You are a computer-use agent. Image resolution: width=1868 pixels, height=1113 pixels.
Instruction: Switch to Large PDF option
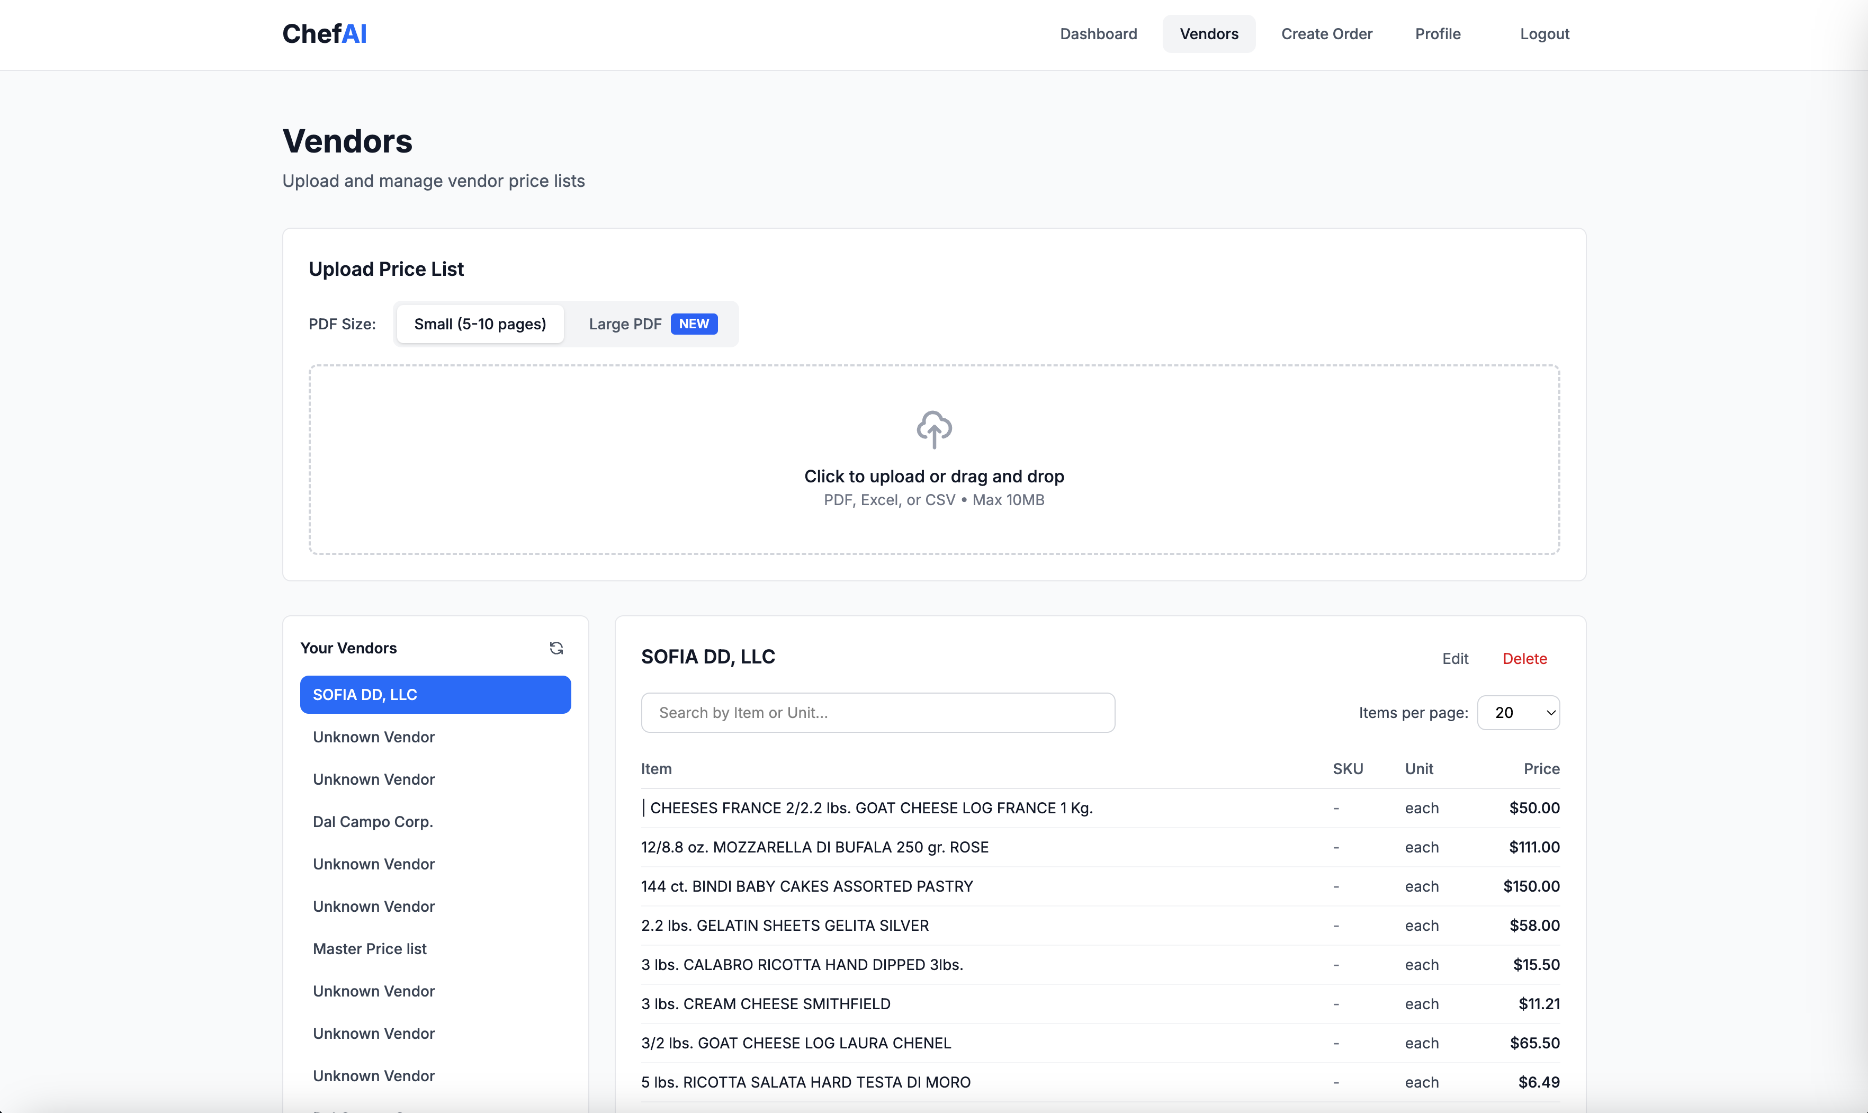(x=625, y=324)
